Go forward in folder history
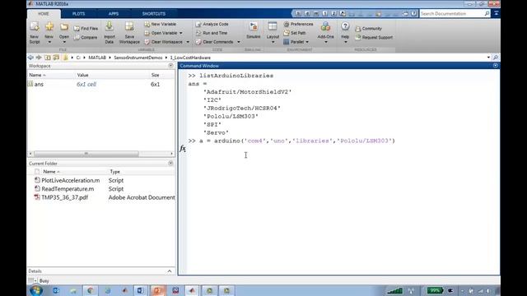 pos(39,58)
